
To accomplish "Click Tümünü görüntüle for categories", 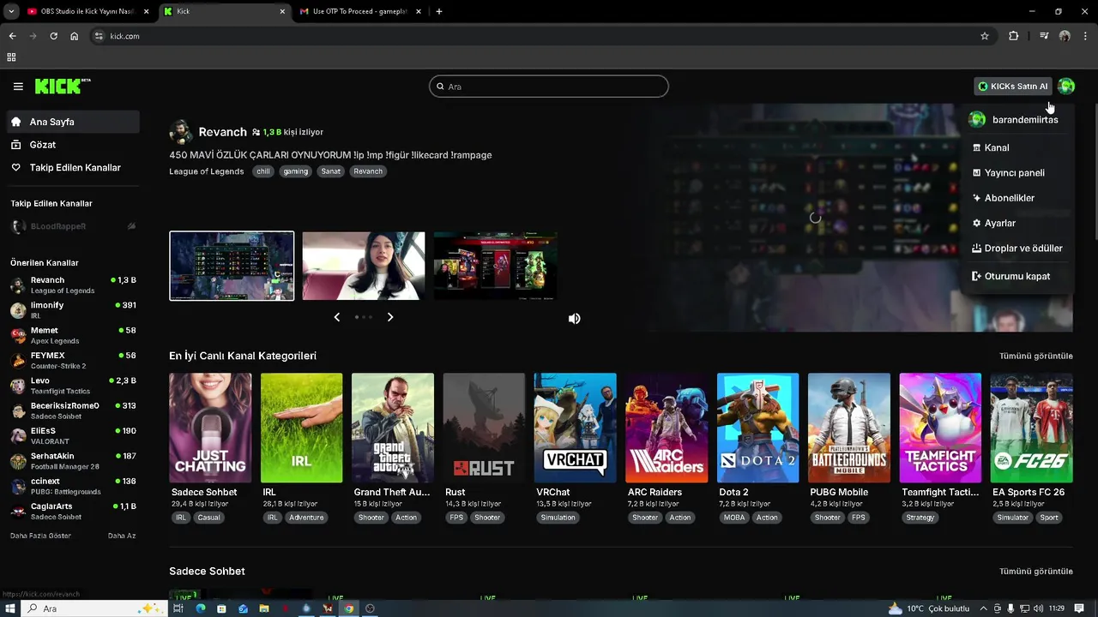I will (x=1035, y=356).
